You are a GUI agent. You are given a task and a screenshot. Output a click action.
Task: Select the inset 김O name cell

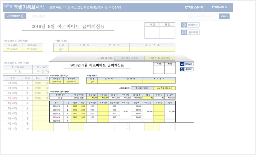[x=92, y=82]
